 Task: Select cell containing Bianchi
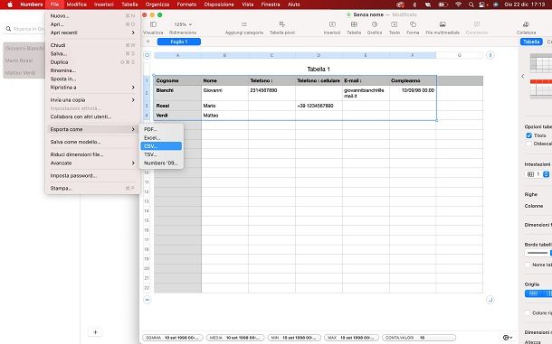(177, 93)
